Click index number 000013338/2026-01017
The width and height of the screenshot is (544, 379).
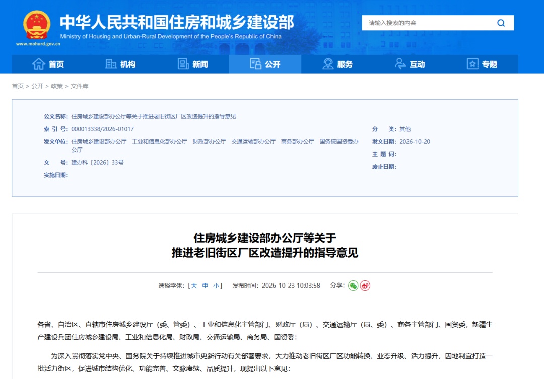tap(102, 129)
